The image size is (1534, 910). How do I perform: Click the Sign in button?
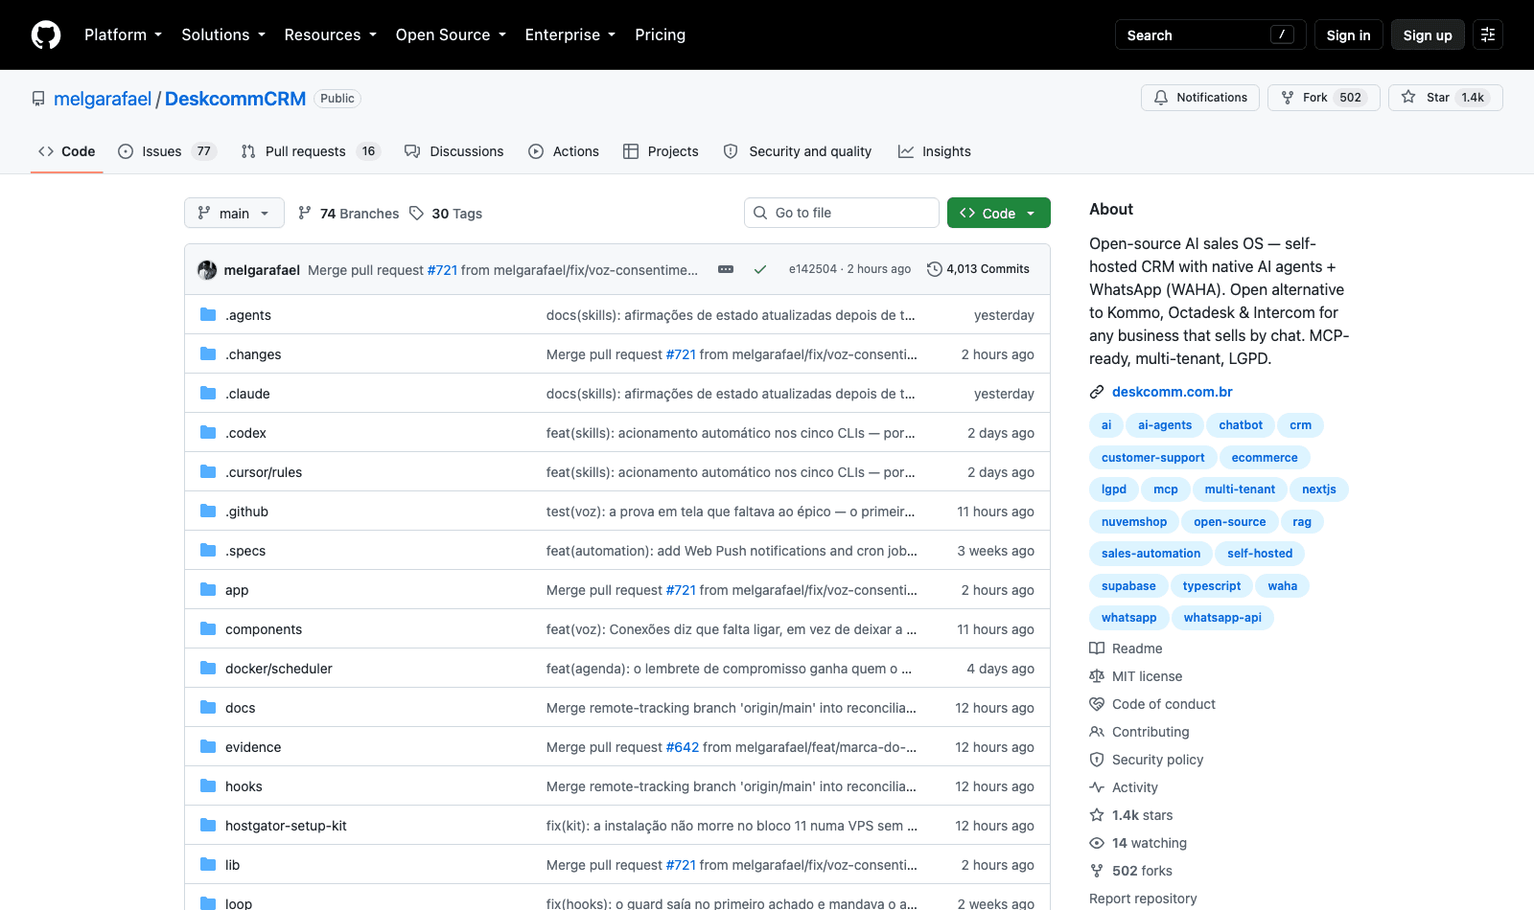(x=1348, y=34)
